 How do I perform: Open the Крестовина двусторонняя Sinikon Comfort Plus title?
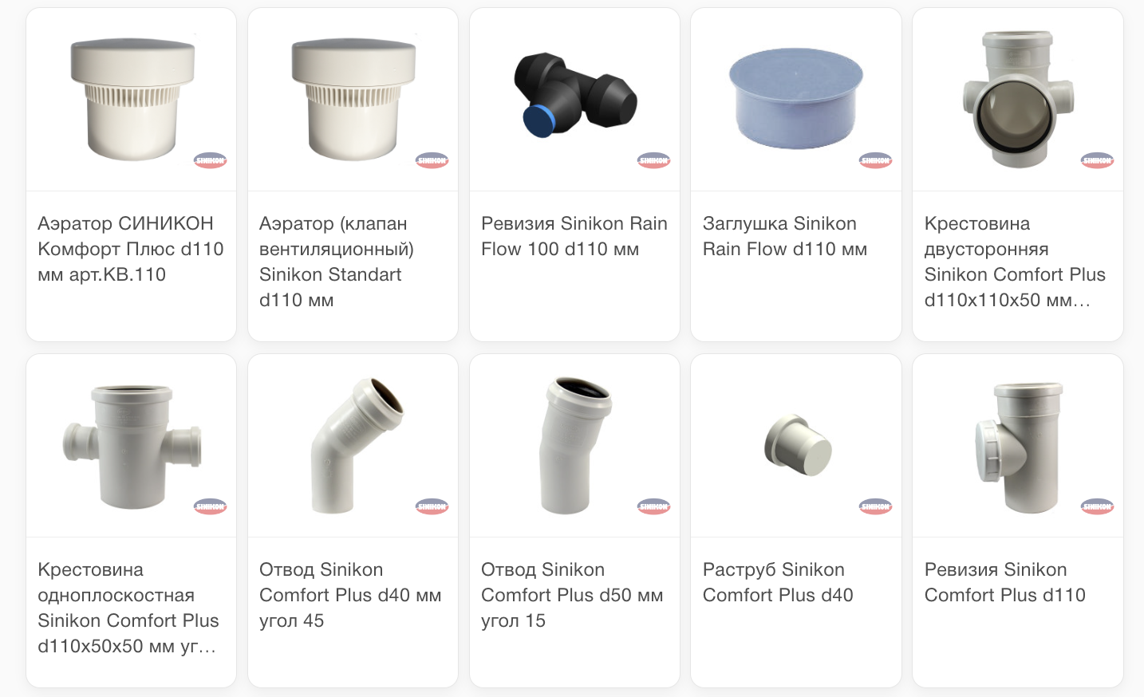1015,262
